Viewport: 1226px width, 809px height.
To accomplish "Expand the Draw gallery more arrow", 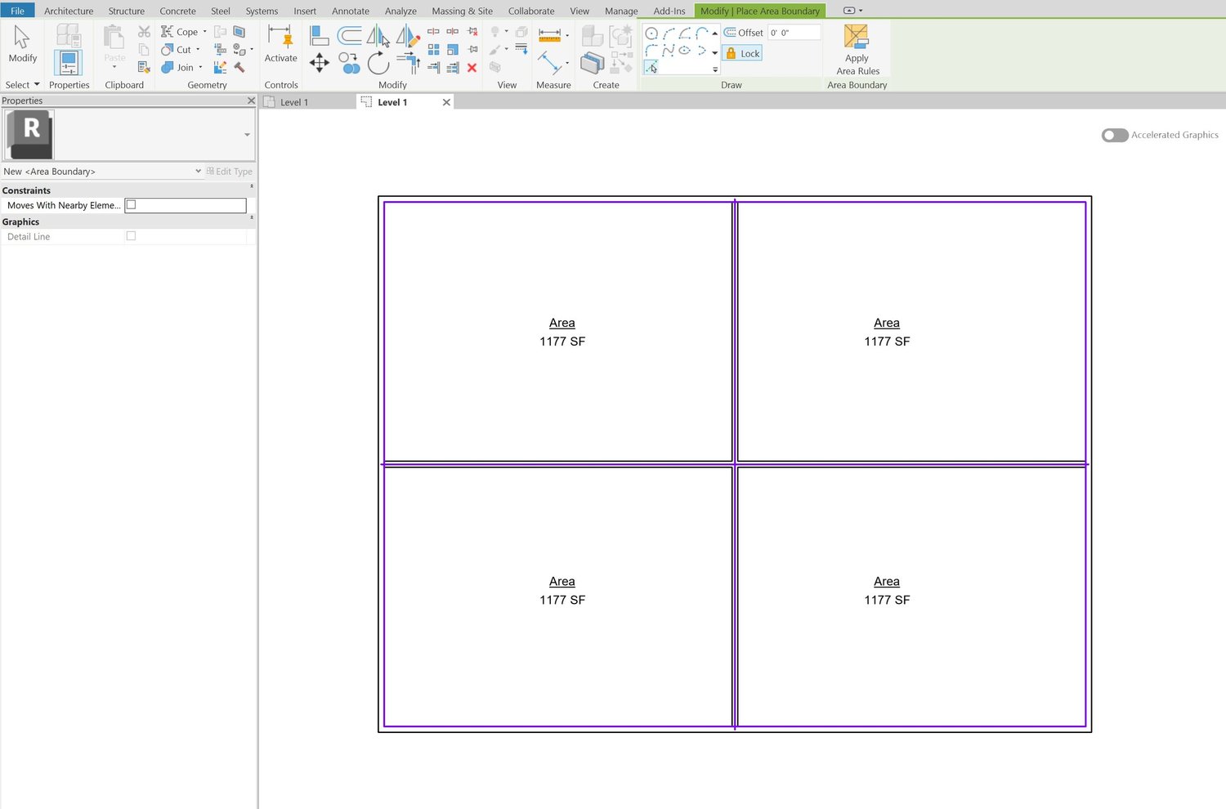I will coord(715,70).
